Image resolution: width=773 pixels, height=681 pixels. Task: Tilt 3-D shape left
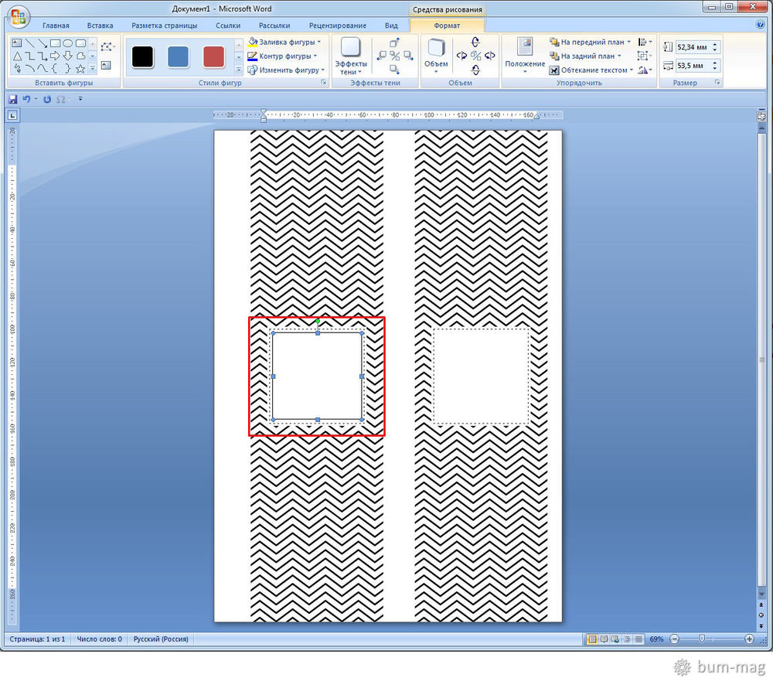pyautogui.click(x=461, y=56)
